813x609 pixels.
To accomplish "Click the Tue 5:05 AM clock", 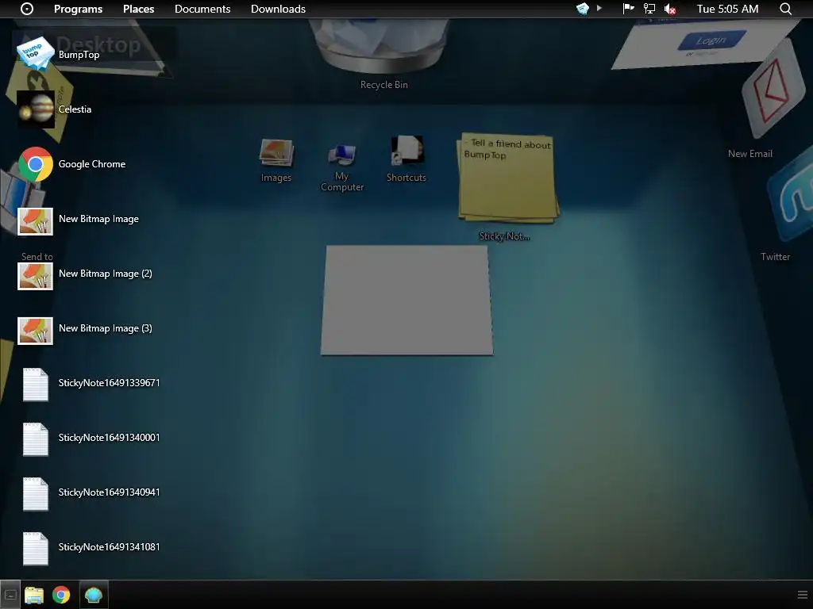I will pyautogui.click(x=727, y=9).
